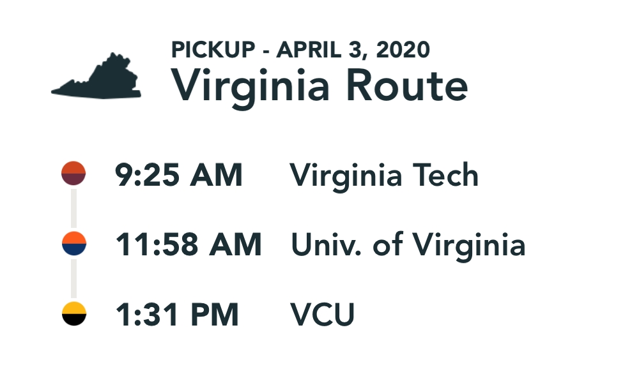Click connector line between Virginia Tech and UVA stops

[x=73, y=208]
